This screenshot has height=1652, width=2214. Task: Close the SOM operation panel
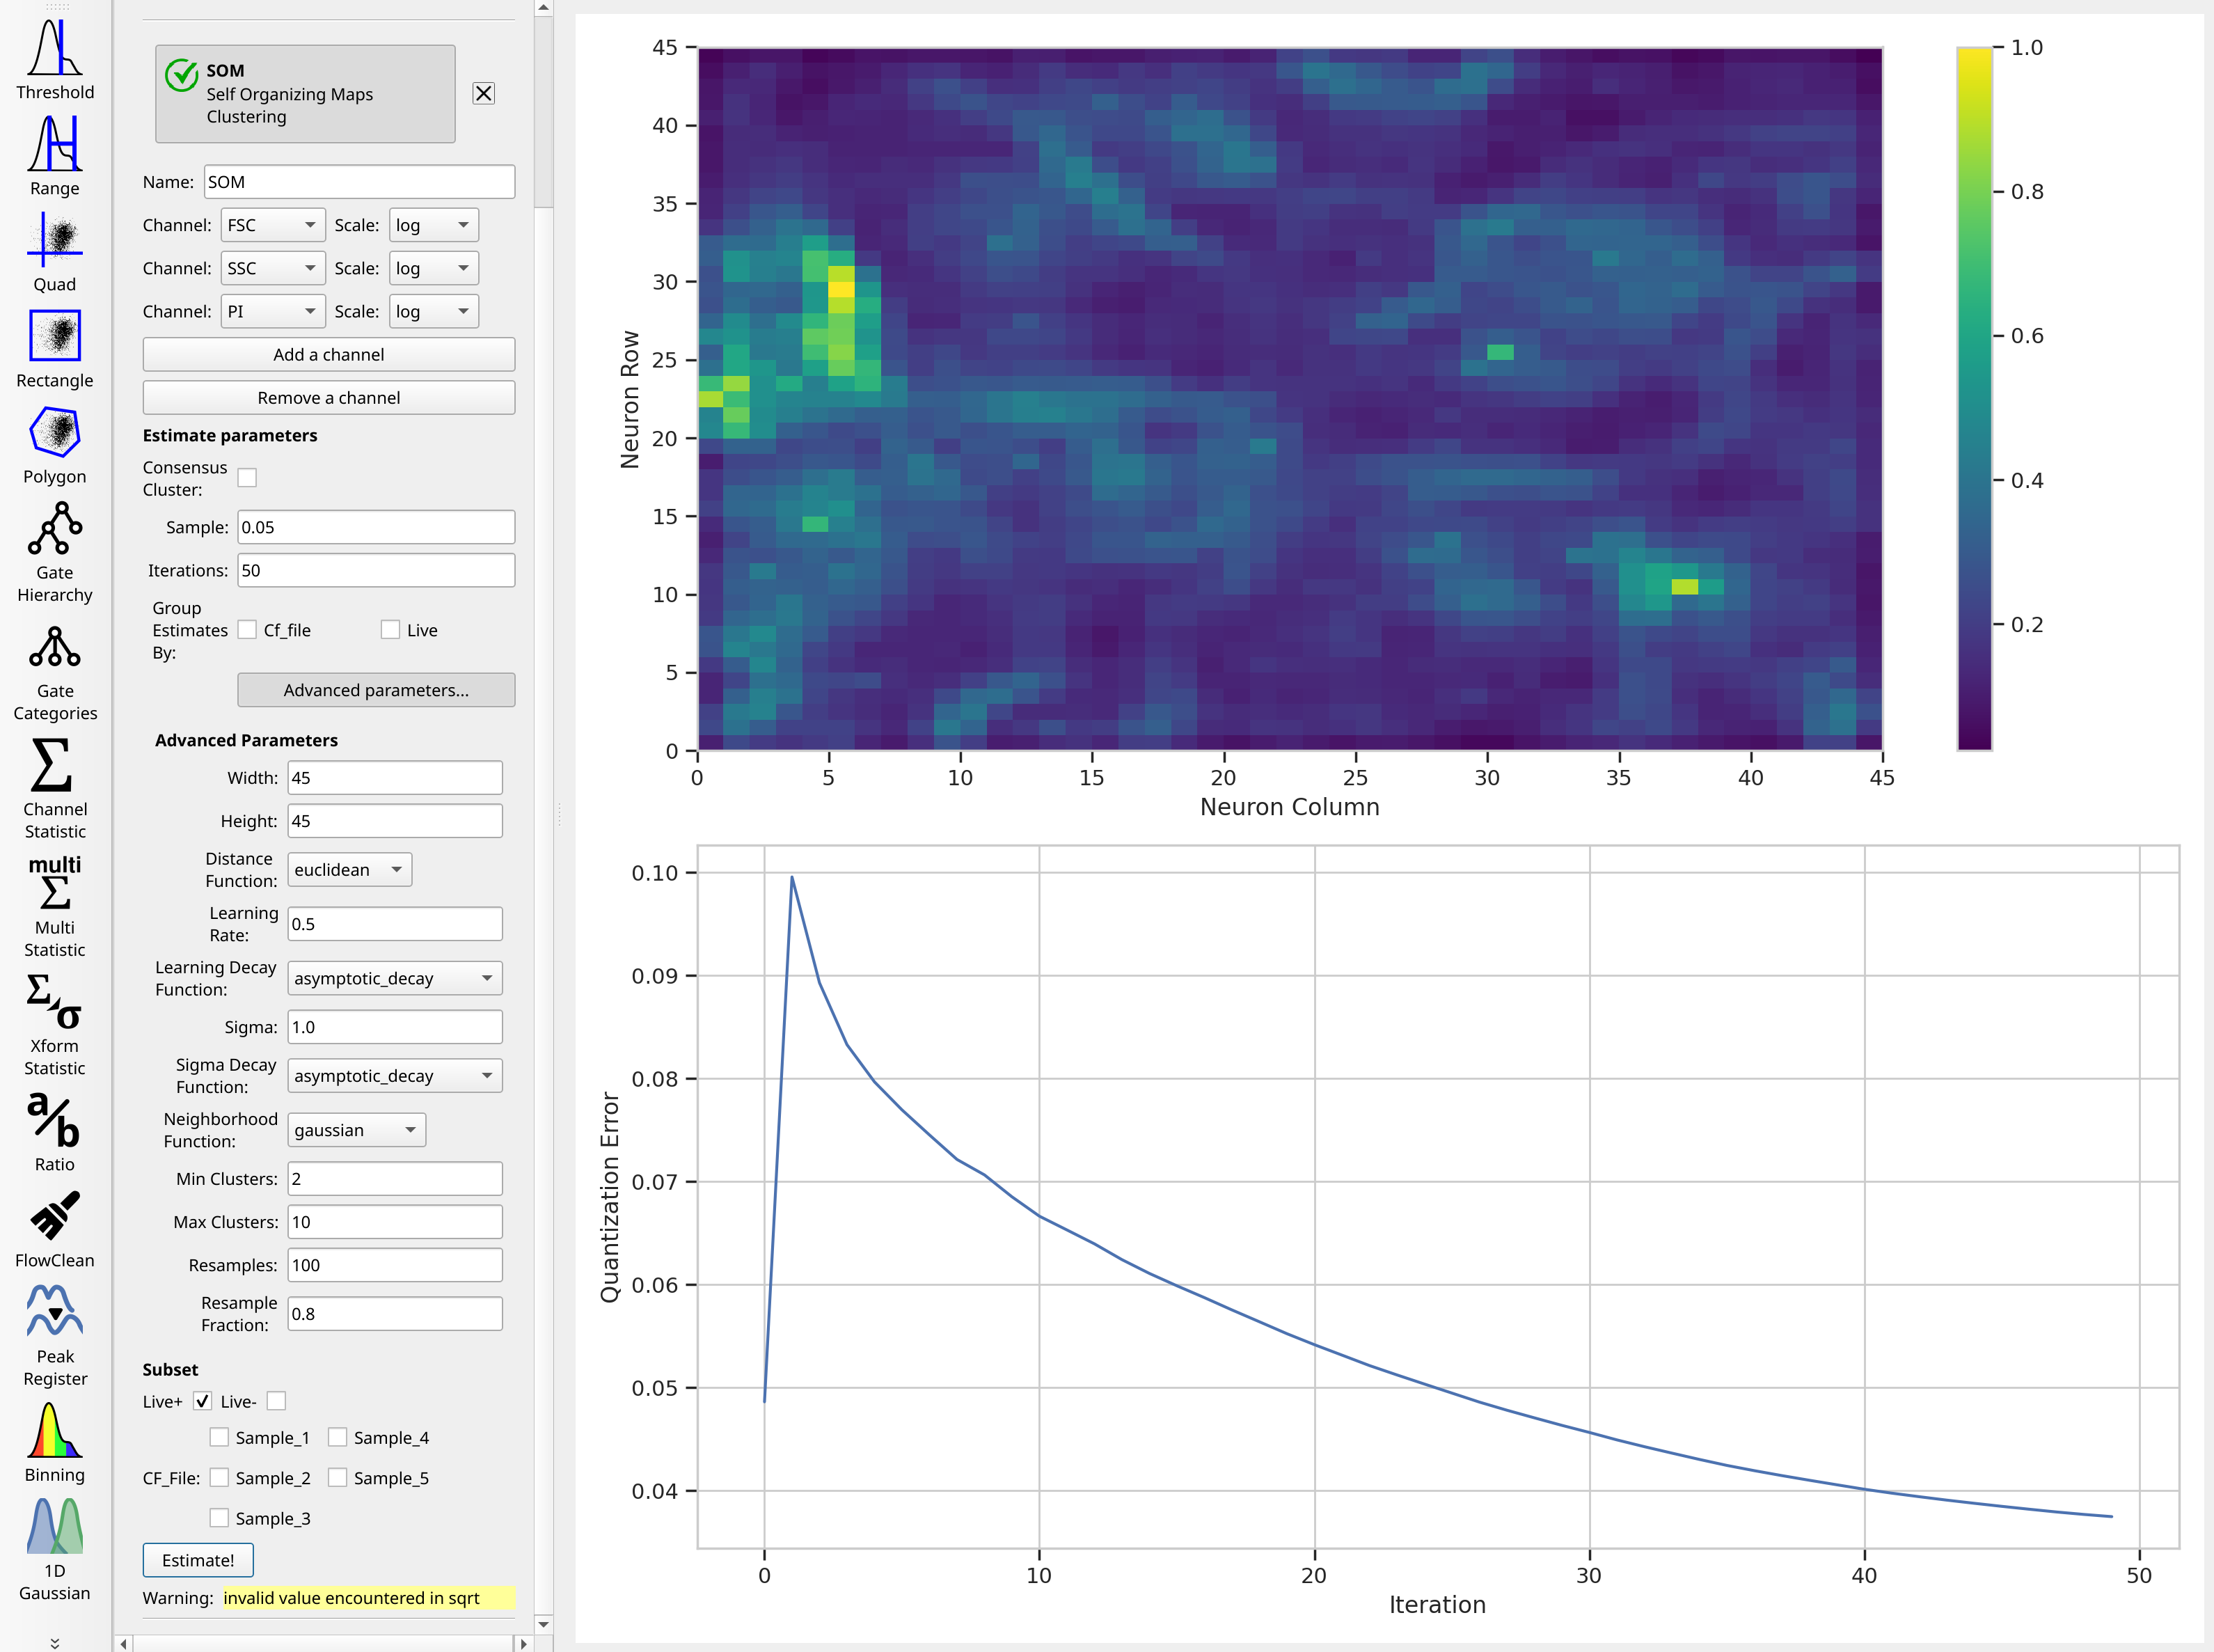484,94
